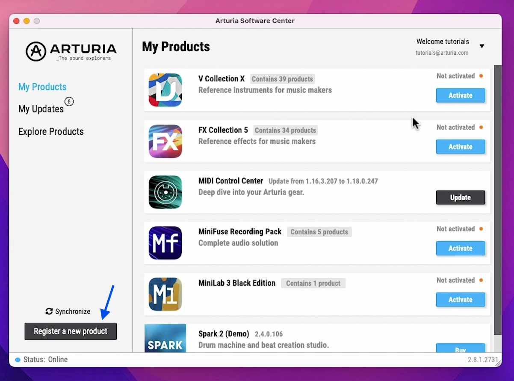Click the My Updates count badge
Screen dimensions: 514x381
[x=69, y=101]
